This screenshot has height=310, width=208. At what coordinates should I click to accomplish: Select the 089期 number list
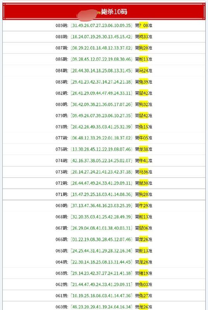click(101, 26)
